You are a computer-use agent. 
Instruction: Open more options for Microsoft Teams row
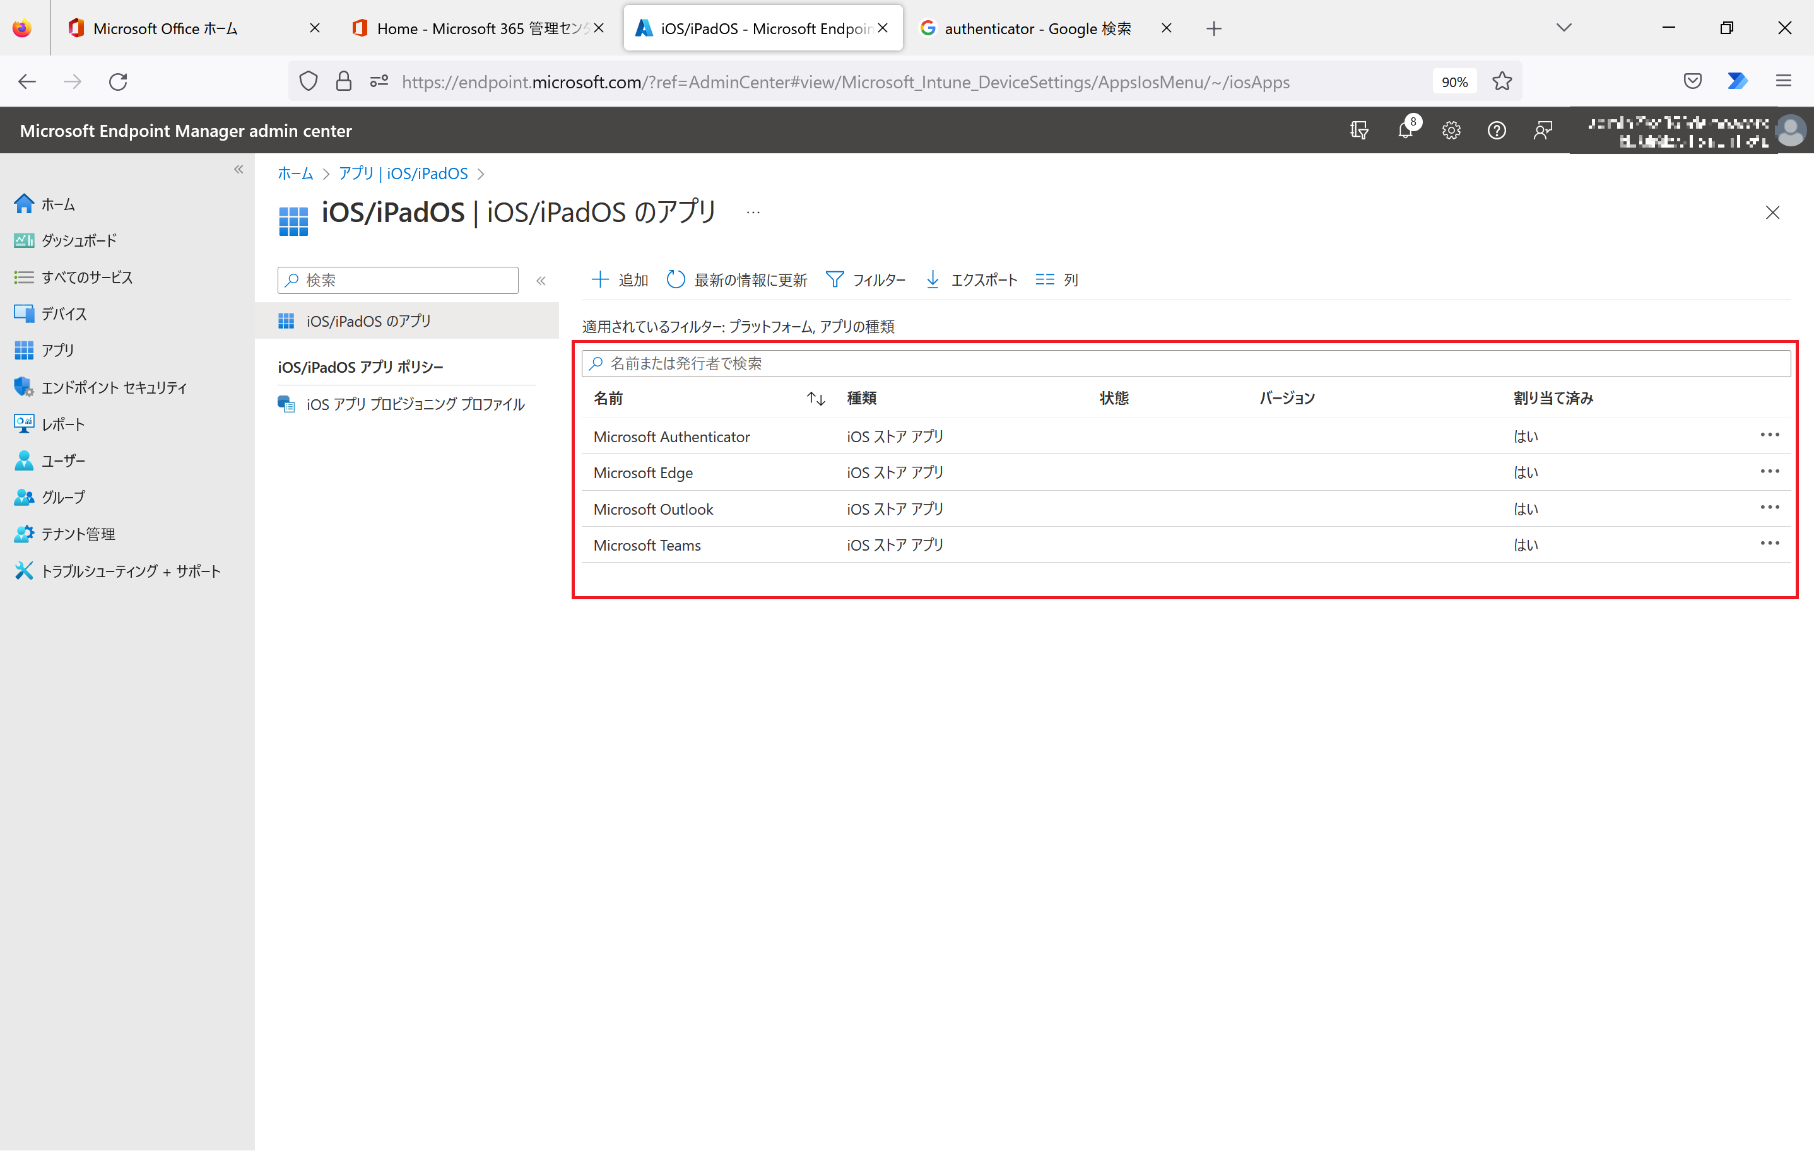tap(1770, 544)
